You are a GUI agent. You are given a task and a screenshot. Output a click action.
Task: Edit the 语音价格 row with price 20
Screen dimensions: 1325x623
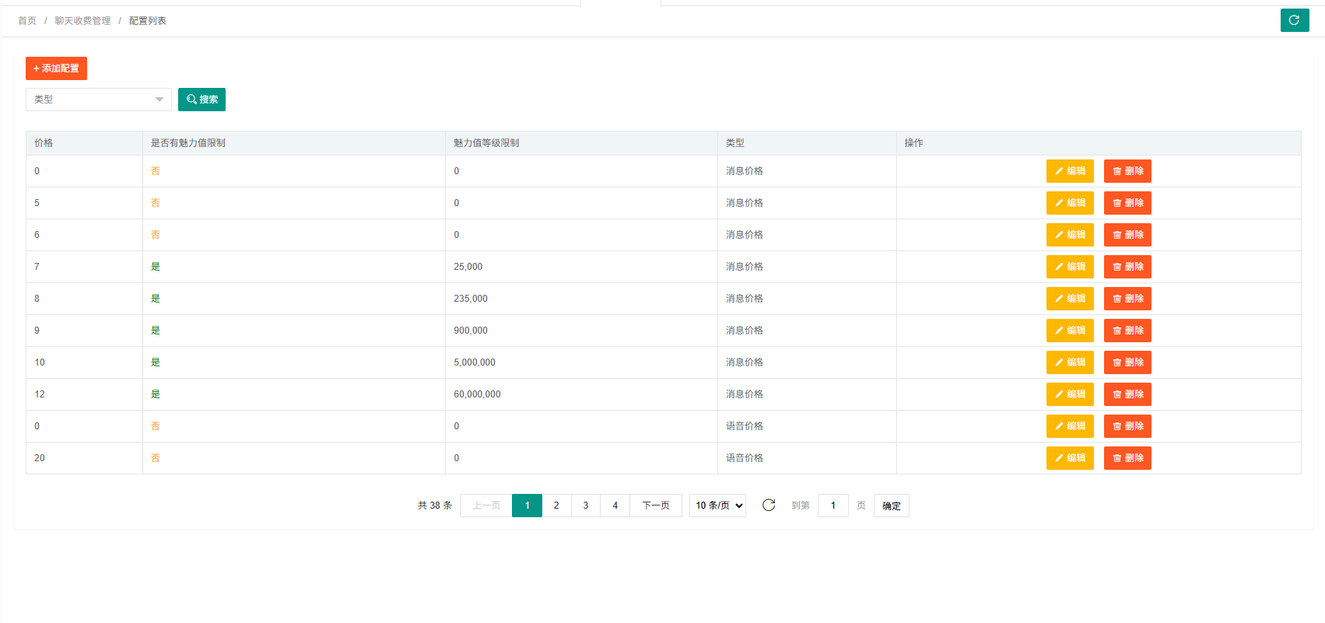[x=1069, y=458]
